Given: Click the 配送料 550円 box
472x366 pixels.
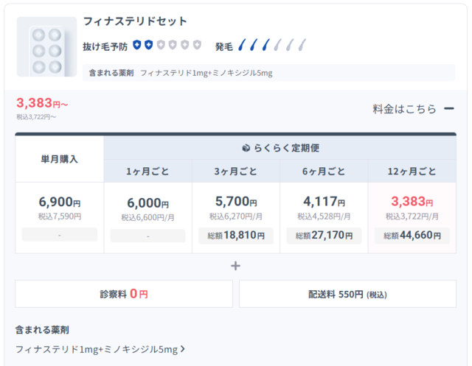Looking at the screenshot, I should pos(347,294).
